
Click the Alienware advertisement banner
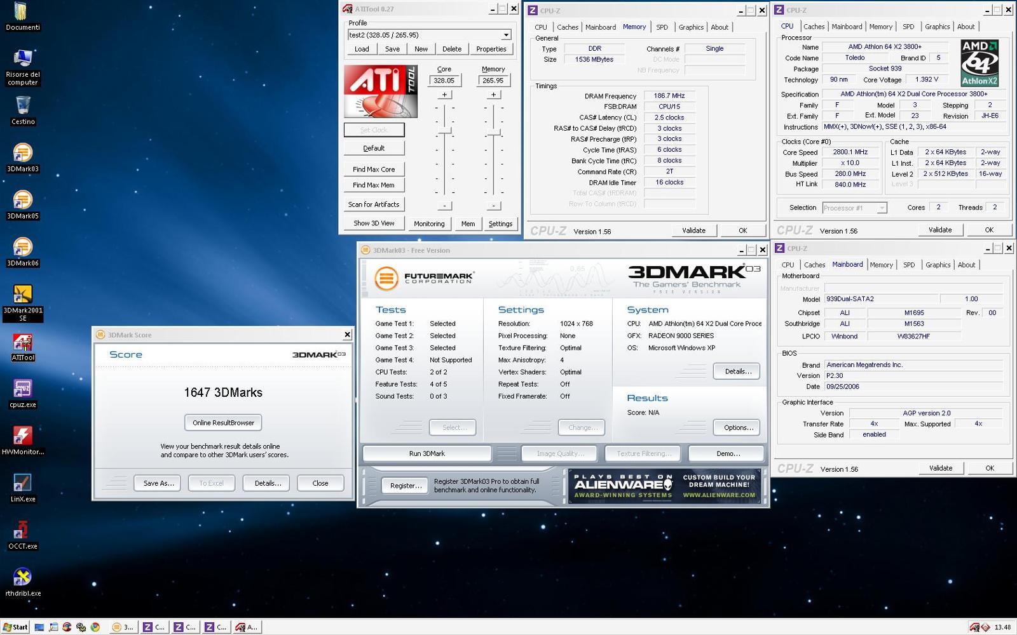pyautogui.click(x=664, y=486)
